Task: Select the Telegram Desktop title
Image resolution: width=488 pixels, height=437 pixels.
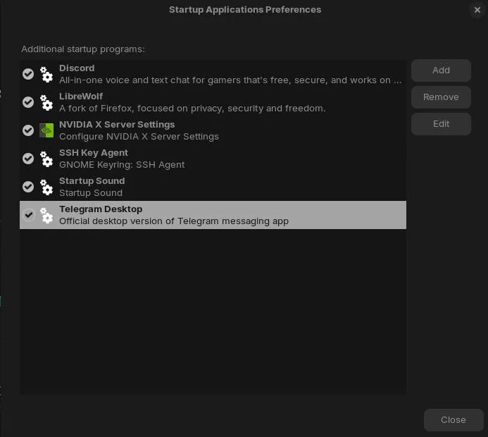Action: pos(101,209)
